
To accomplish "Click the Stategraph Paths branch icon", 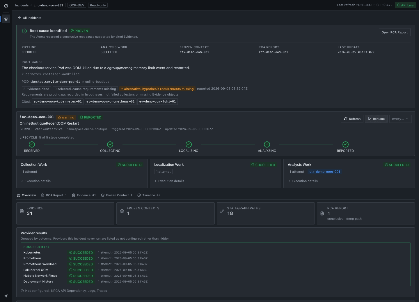I will click(222, 211).
